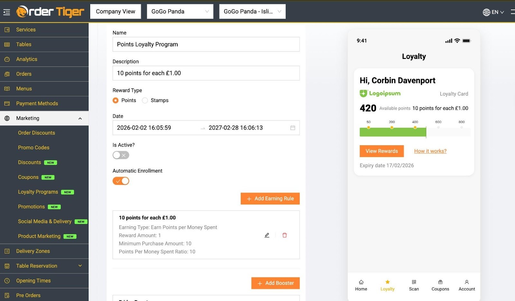This screenshot has height=301, width=515.
Task: Tap the Loyalty star icon in preview
Action: tap(388, 282)
